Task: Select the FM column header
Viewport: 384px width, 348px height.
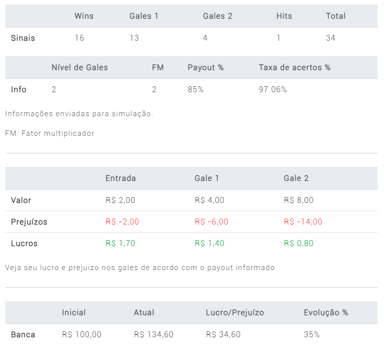Action: 158,68
